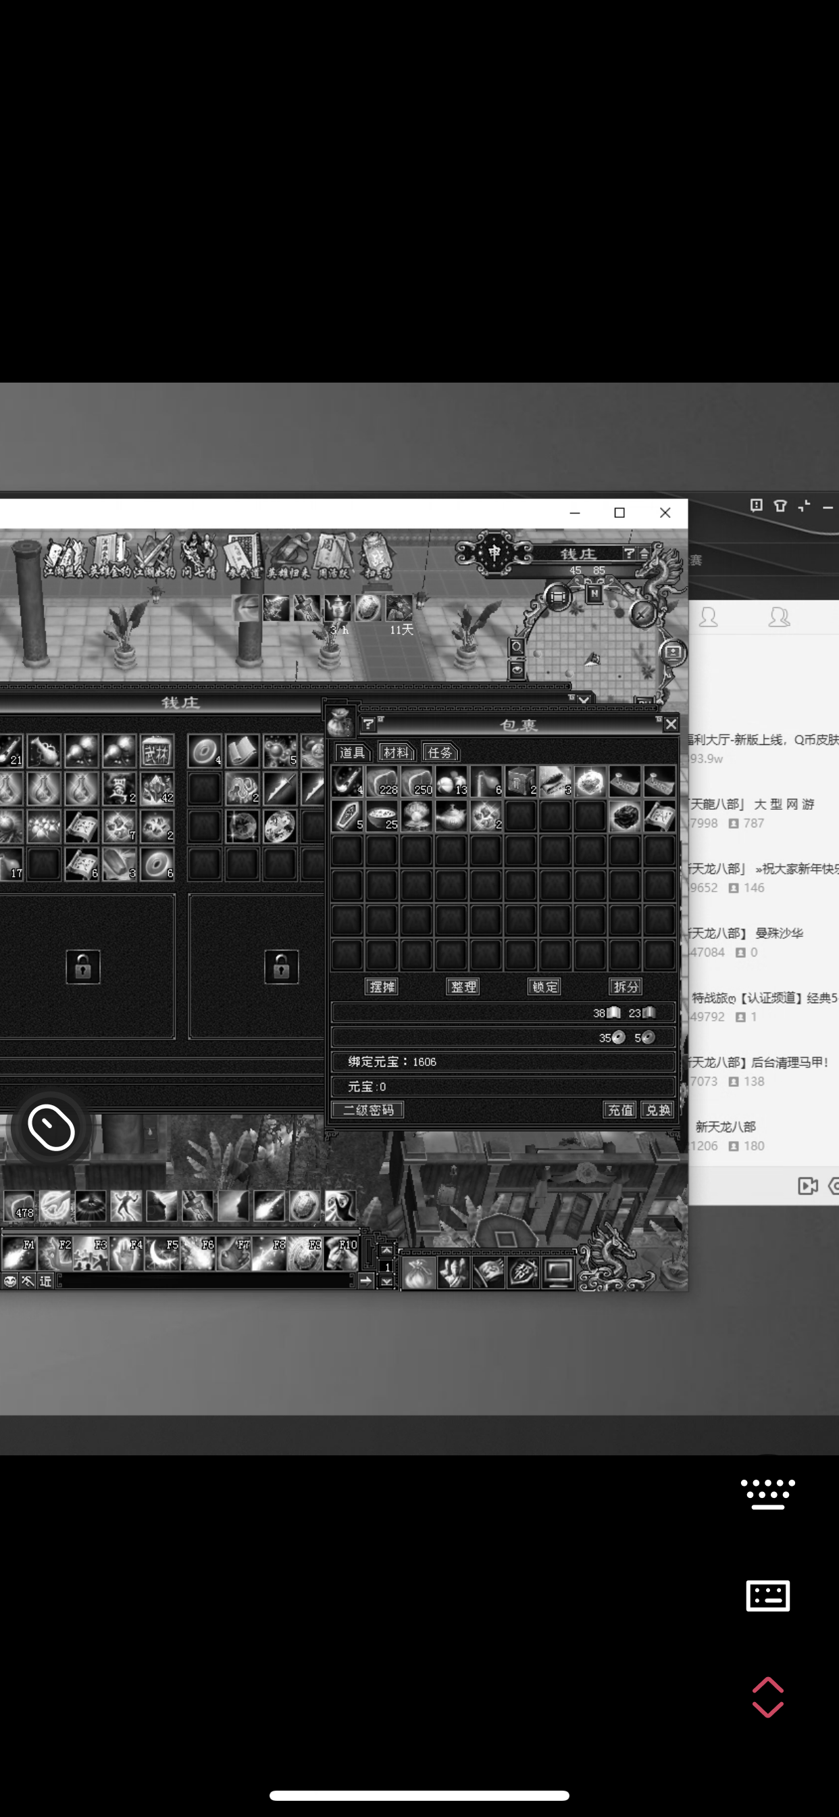Open the monitor system icon in the bottom menu
Image resolution: width=839 pixels, height=1817 pixels.
(x=558, y=1273)
